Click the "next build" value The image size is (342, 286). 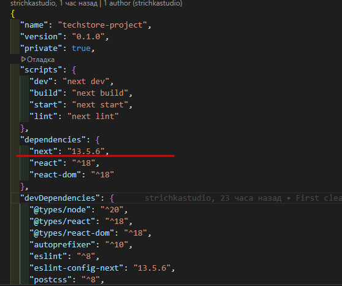pos(100,93)
